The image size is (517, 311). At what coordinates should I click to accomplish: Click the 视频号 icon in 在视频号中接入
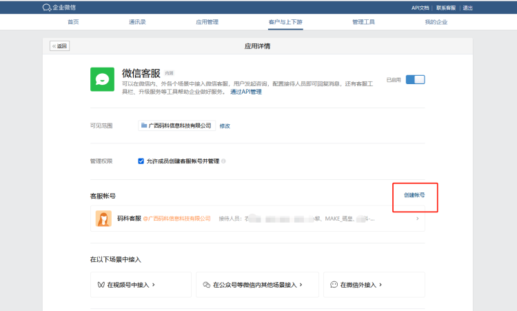pos(101,285)
